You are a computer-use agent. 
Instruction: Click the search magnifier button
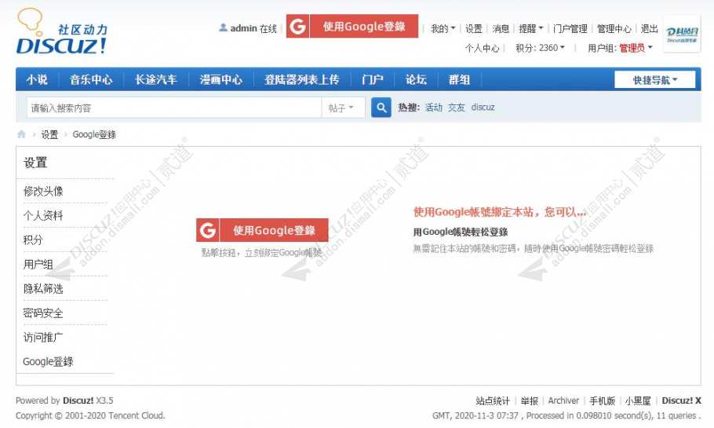(381, 108)
